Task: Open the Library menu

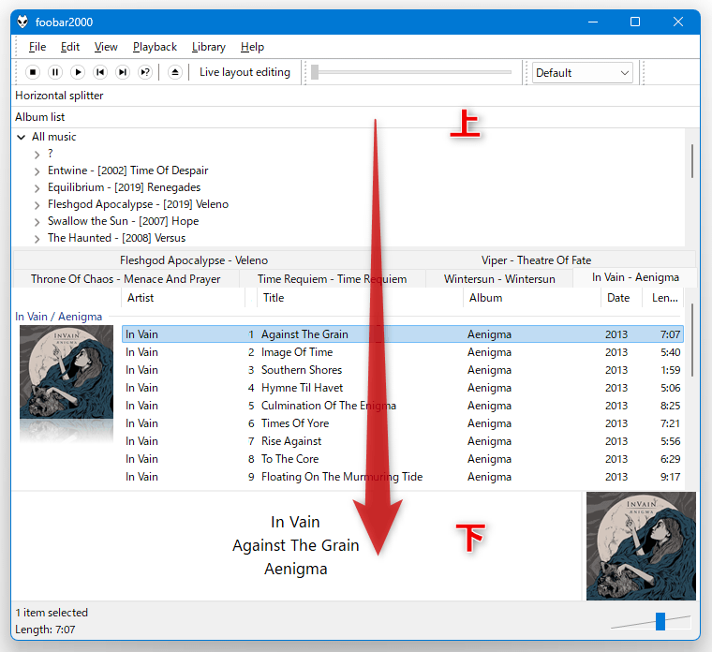Action: (x=208, y=47)
